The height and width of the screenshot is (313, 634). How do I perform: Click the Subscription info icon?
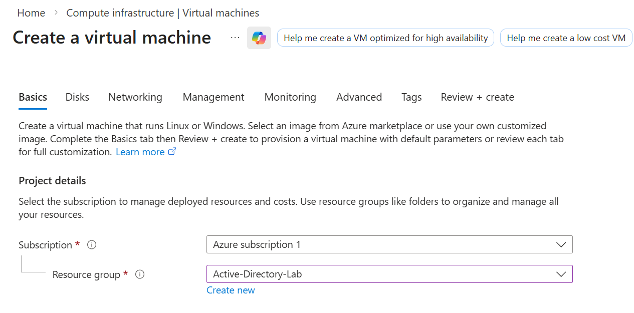click(92, 245)
